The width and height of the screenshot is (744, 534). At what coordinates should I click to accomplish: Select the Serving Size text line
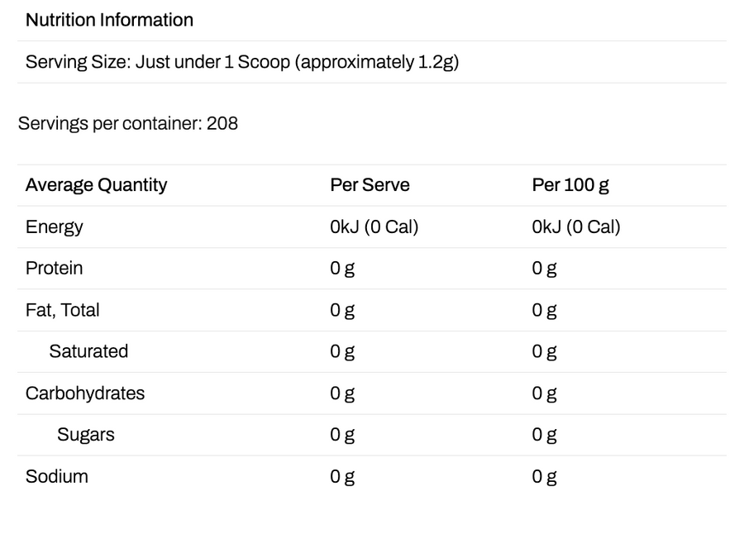coord(242,62)
